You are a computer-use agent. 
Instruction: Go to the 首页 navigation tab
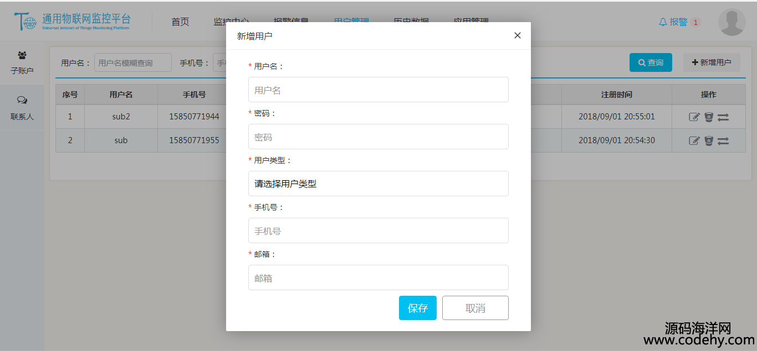pos(180,22)
